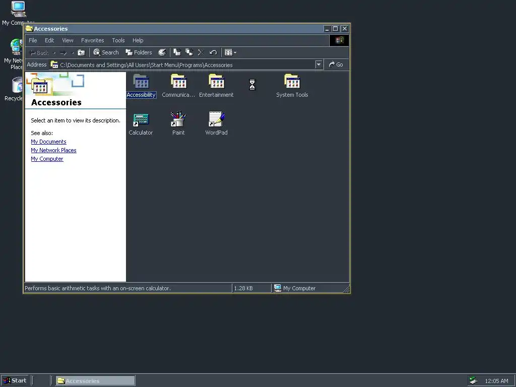Open the Tools menu
Viewport: 516px width, 387px height.
coord(118,40)
